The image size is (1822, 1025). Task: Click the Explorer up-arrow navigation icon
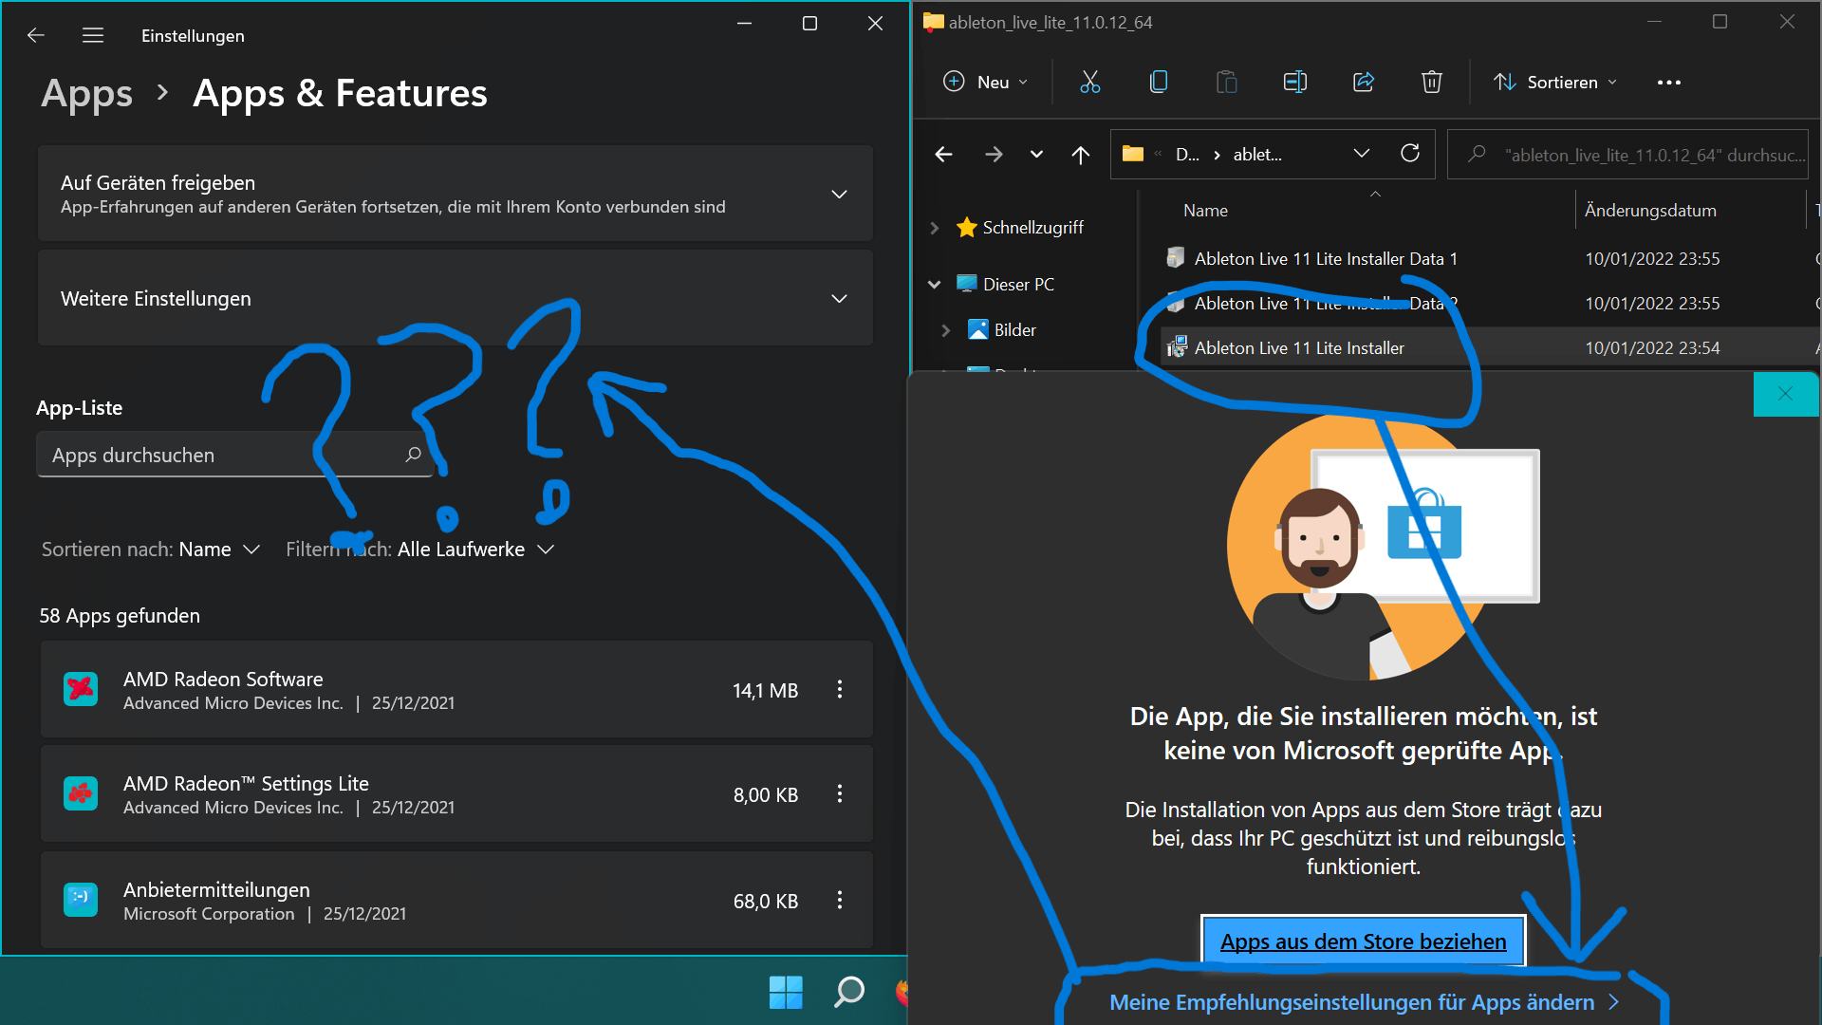point(1080,155)
